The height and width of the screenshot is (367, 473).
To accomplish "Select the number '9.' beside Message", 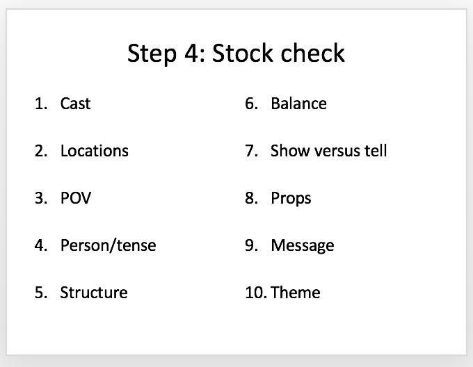I will coord(252,245).
